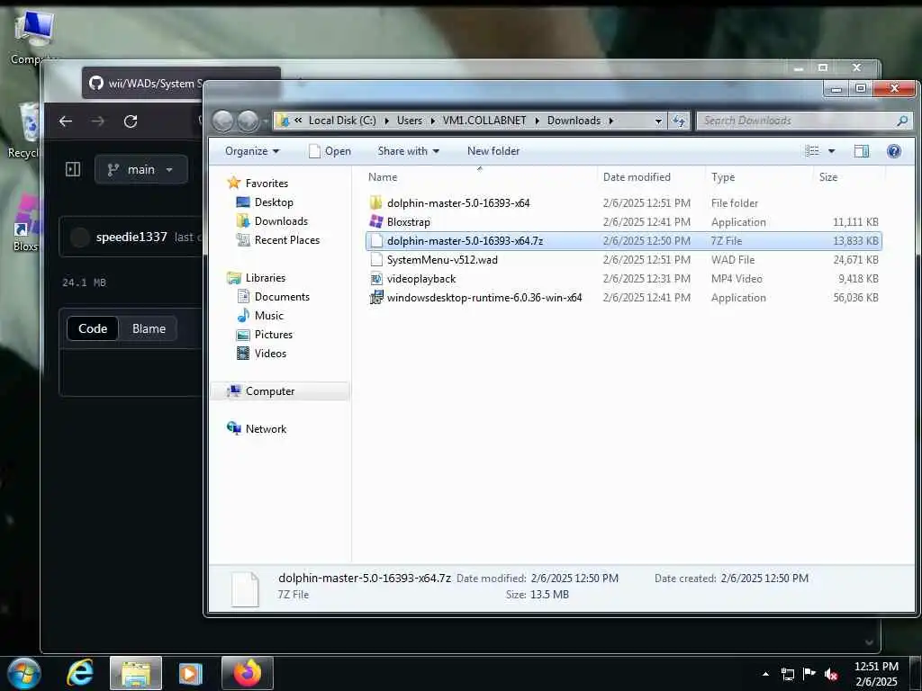Switch to Firefox from the taskbar
Viewport: 922px width, 691px height.
pos(247,673)
